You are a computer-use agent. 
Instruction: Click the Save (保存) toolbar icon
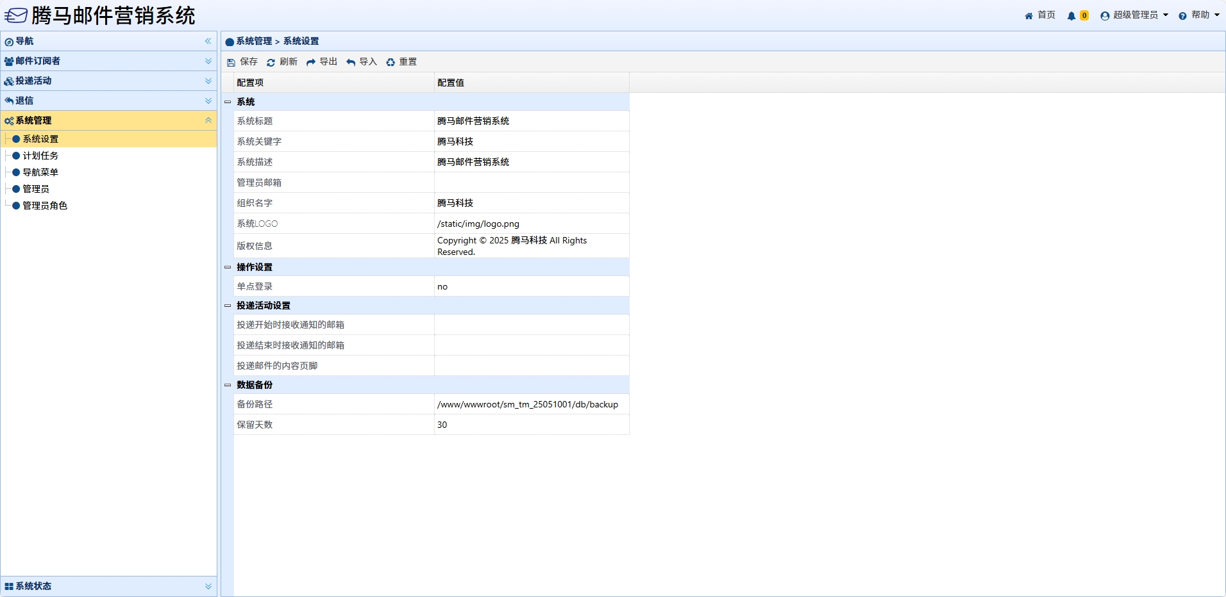(231, 62)
